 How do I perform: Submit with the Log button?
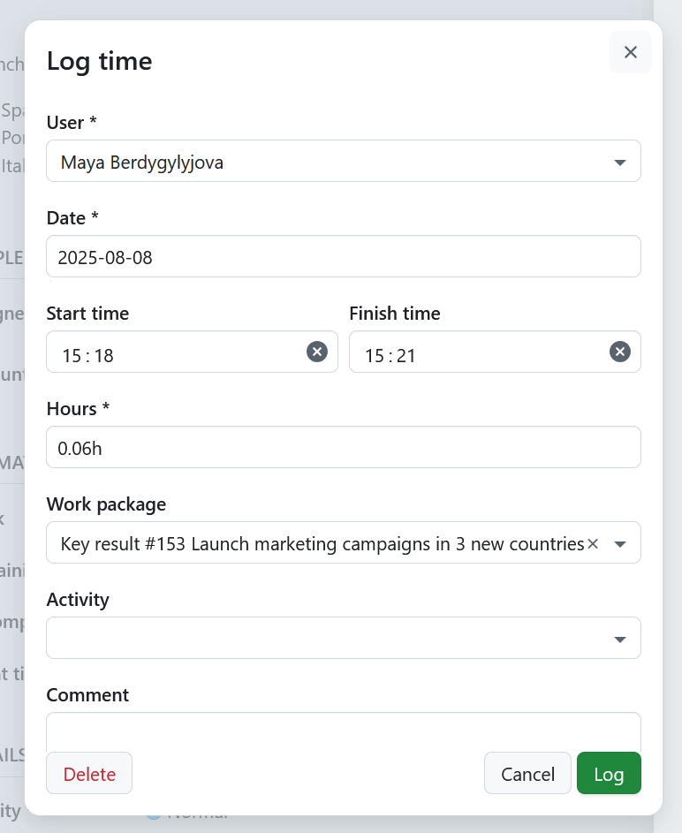click(x=609, y=773)
